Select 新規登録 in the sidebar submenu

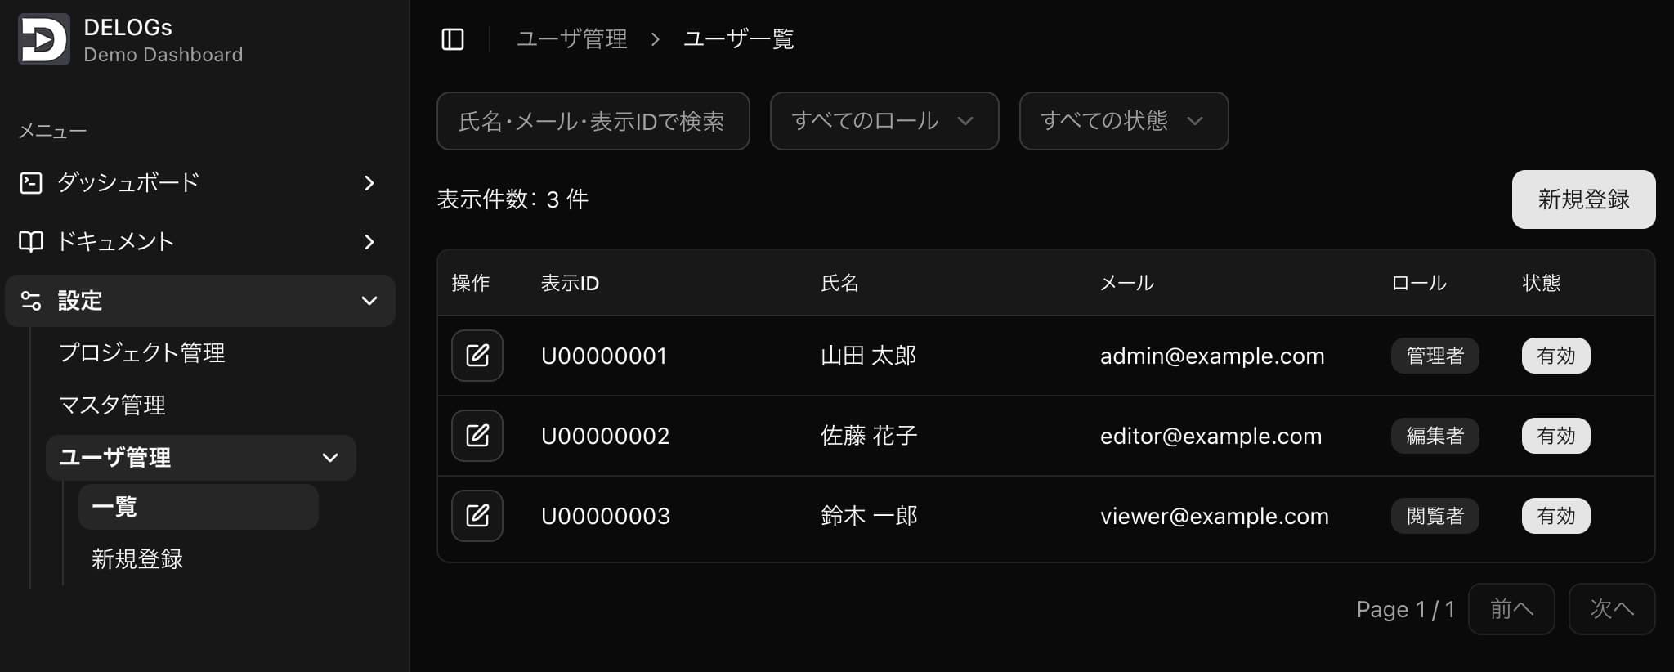[137, 559]
